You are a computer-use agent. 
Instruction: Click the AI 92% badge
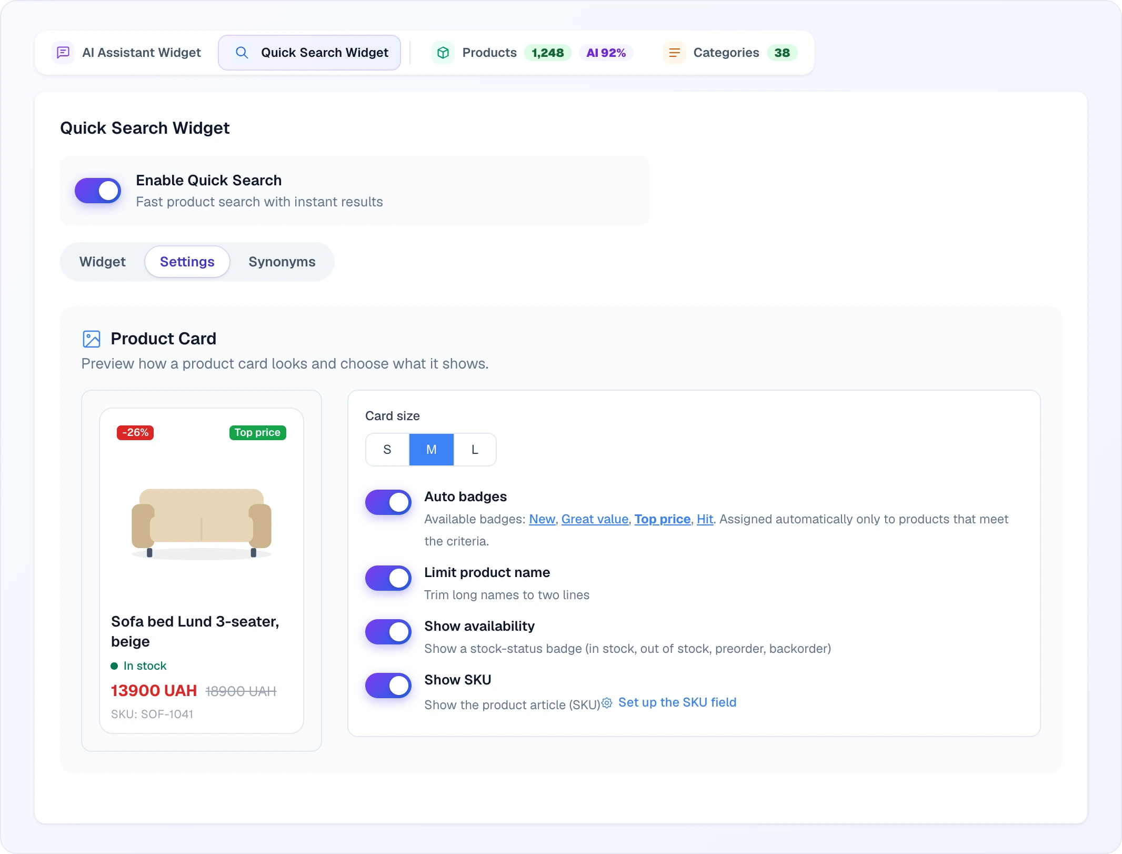click(x=606, y=53)
